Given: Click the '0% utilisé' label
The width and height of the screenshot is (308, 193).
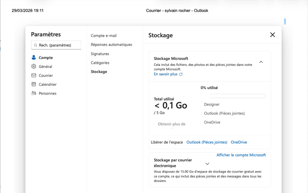Looking at the screenshot, I should pos(209,88).
